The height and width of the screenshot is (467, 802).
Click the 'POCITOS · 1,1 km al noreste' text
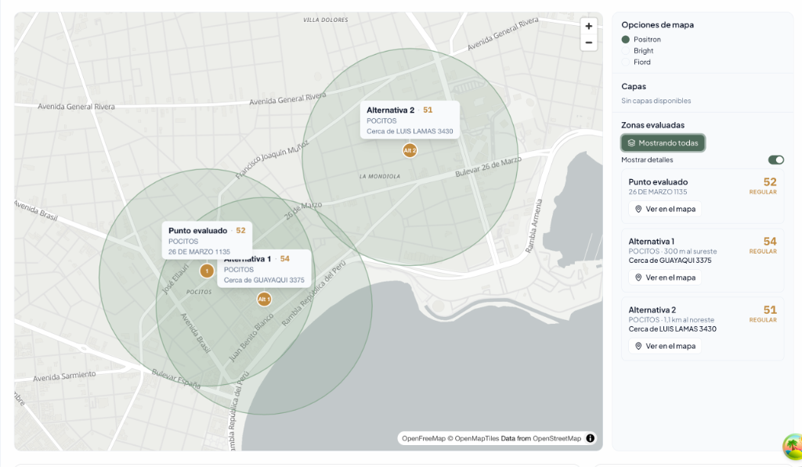[x=671, y=319]
